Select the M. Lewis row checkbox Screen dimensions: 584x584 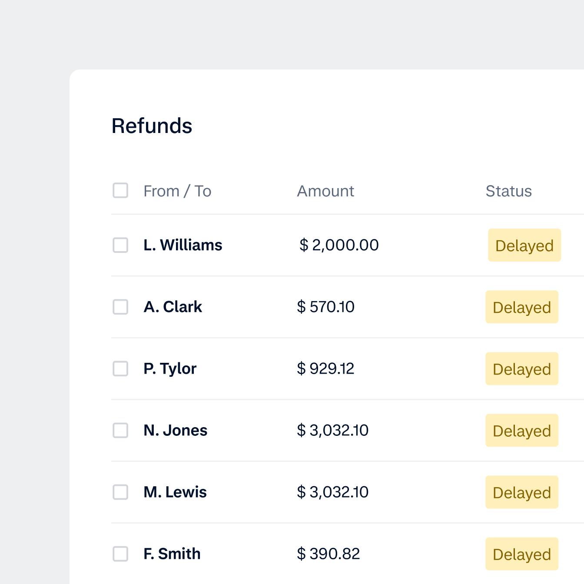click(120, 492)
